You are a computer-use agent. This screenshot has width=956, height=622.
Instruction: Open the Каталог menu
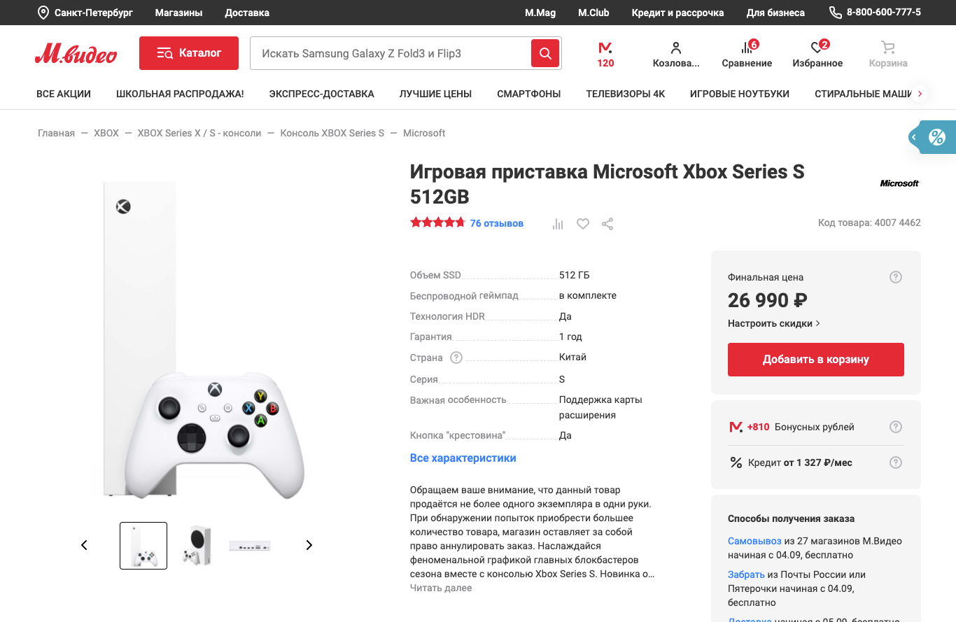tap(189, 53)
